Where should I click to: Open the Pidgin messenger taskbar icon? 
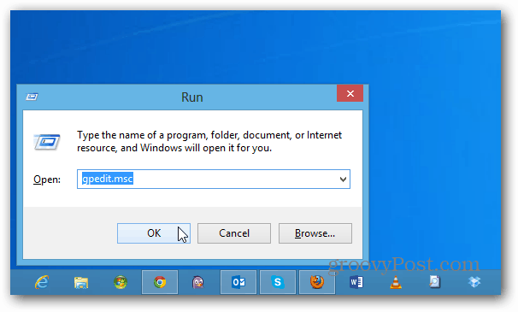click(x=198, y=282)
